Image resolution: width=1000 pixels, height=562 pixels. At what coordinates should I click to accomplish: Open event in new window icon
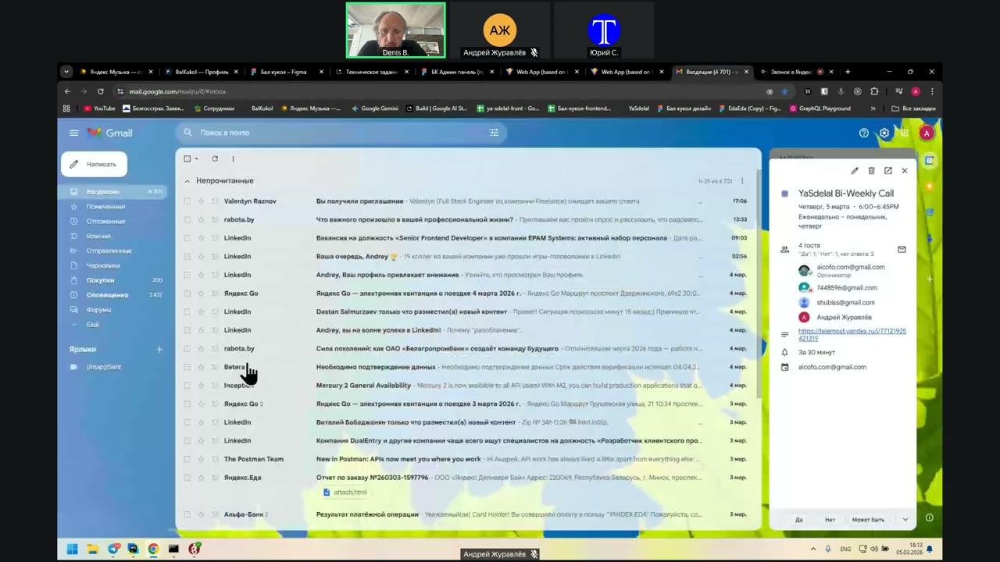click(888, 171)
